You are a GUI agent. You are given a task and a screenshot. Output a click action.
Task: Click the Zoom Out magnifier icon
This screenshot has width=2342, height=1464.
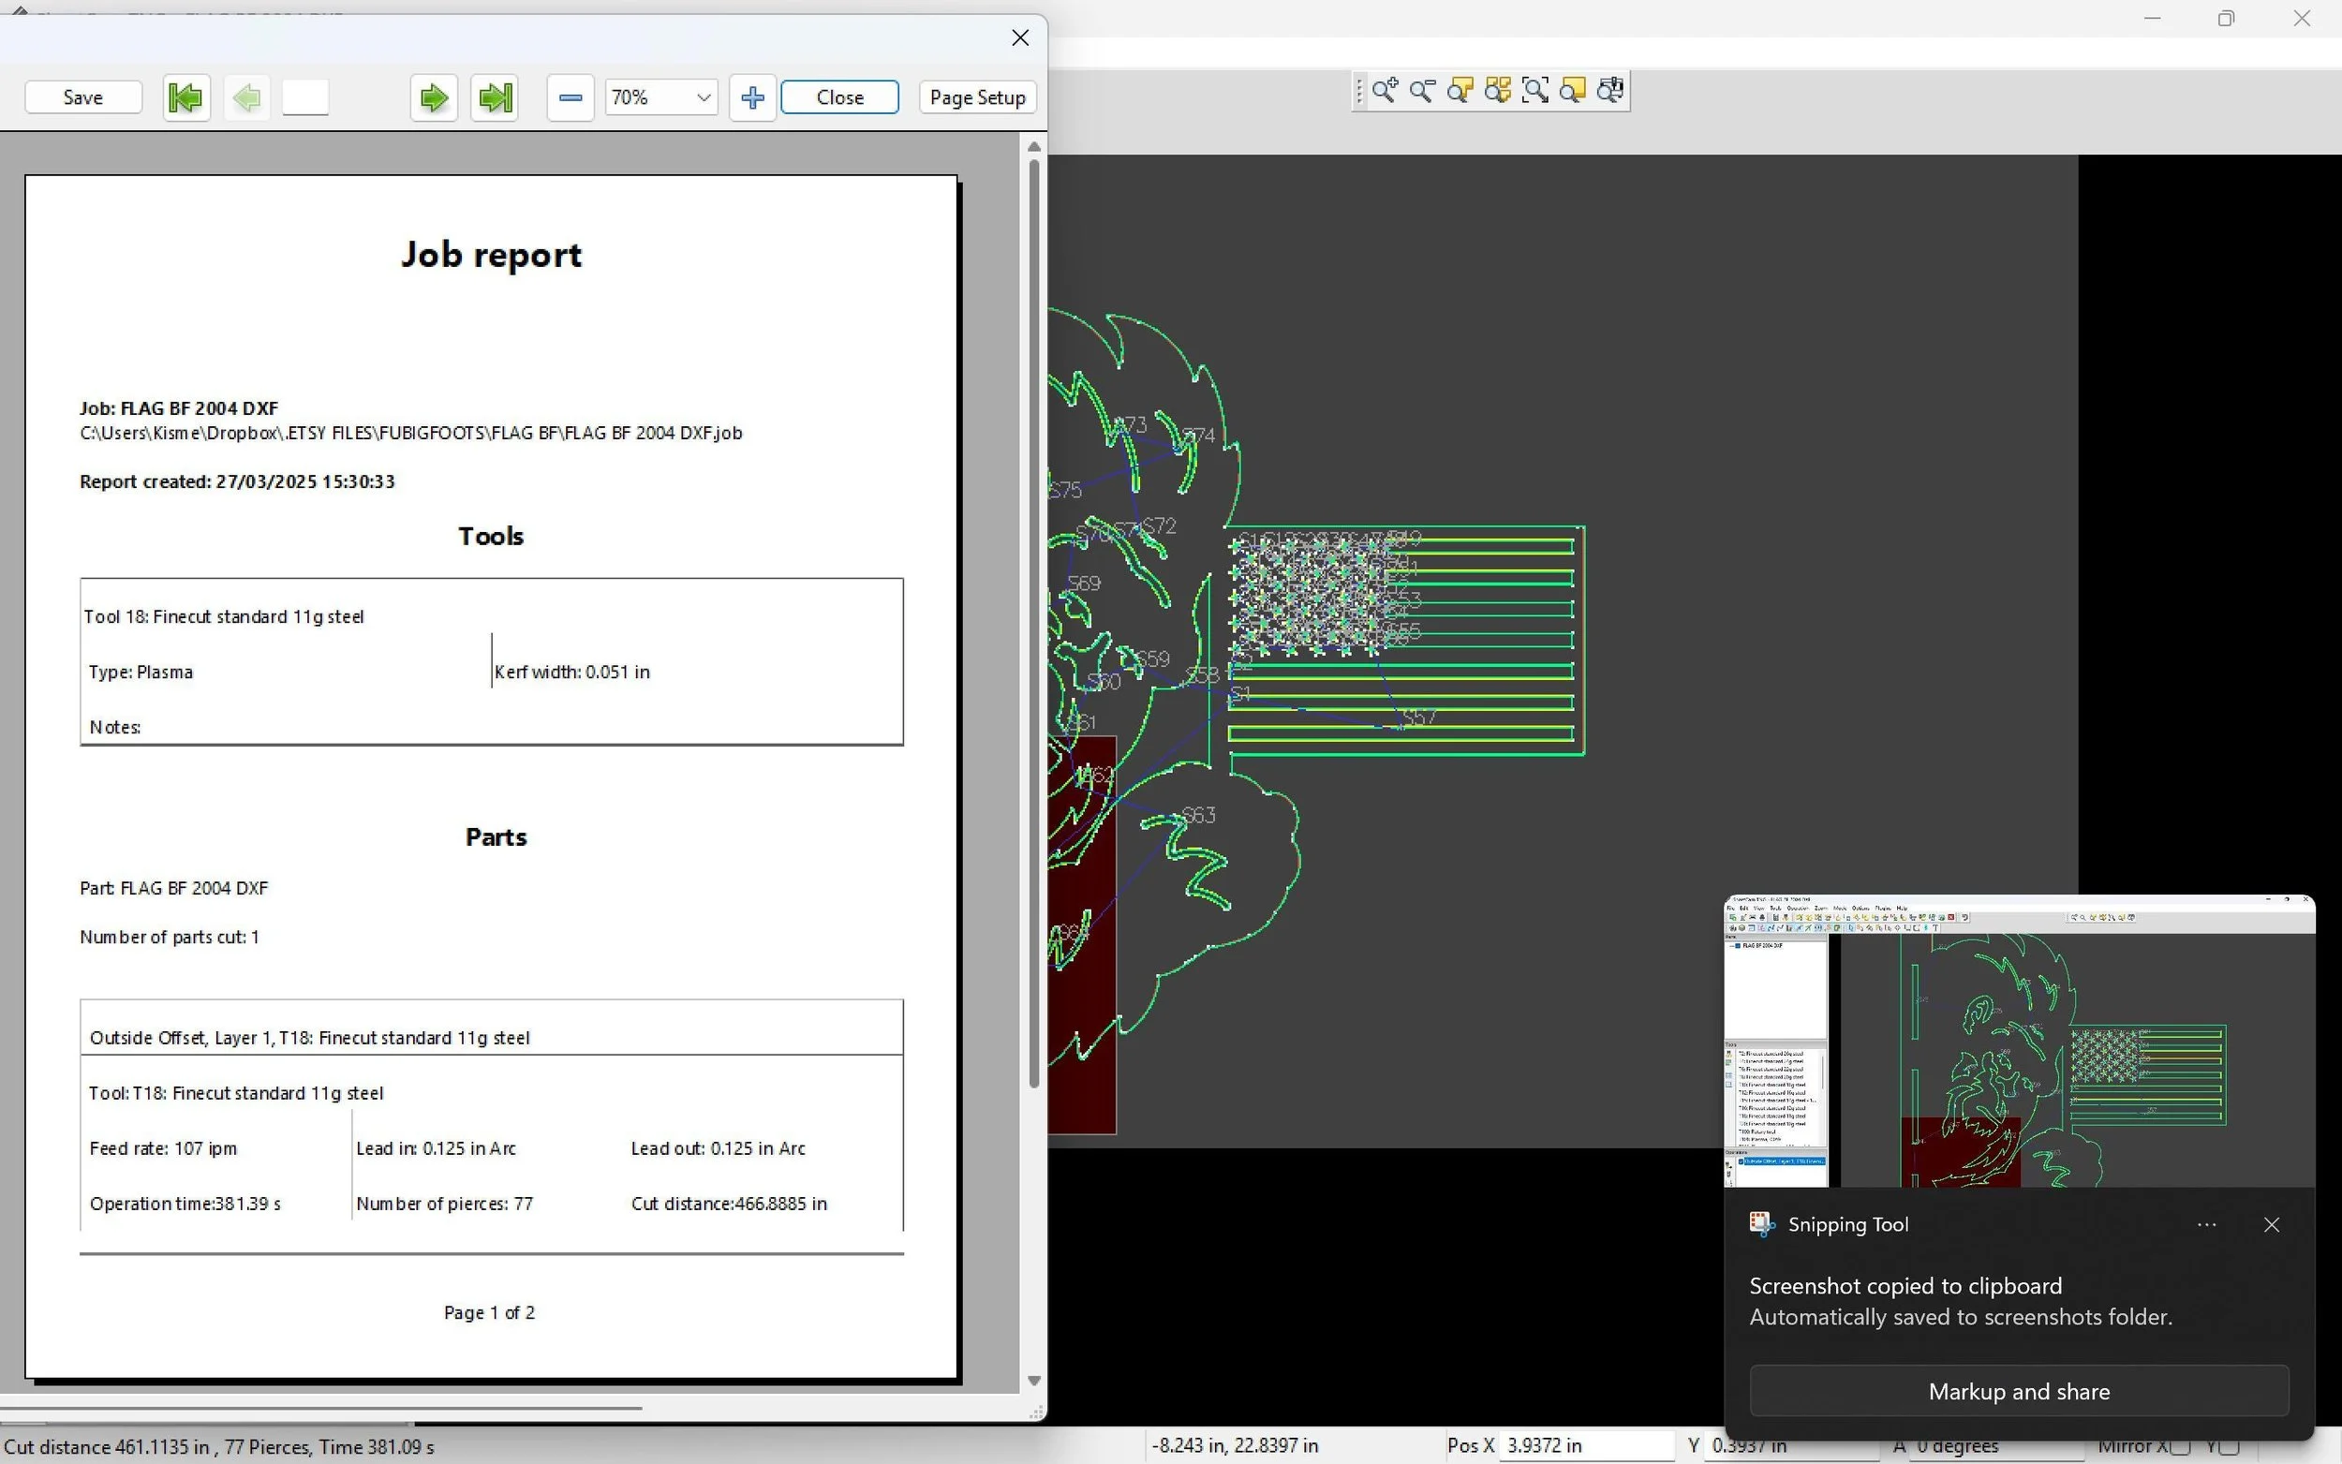click(1422, 91)
